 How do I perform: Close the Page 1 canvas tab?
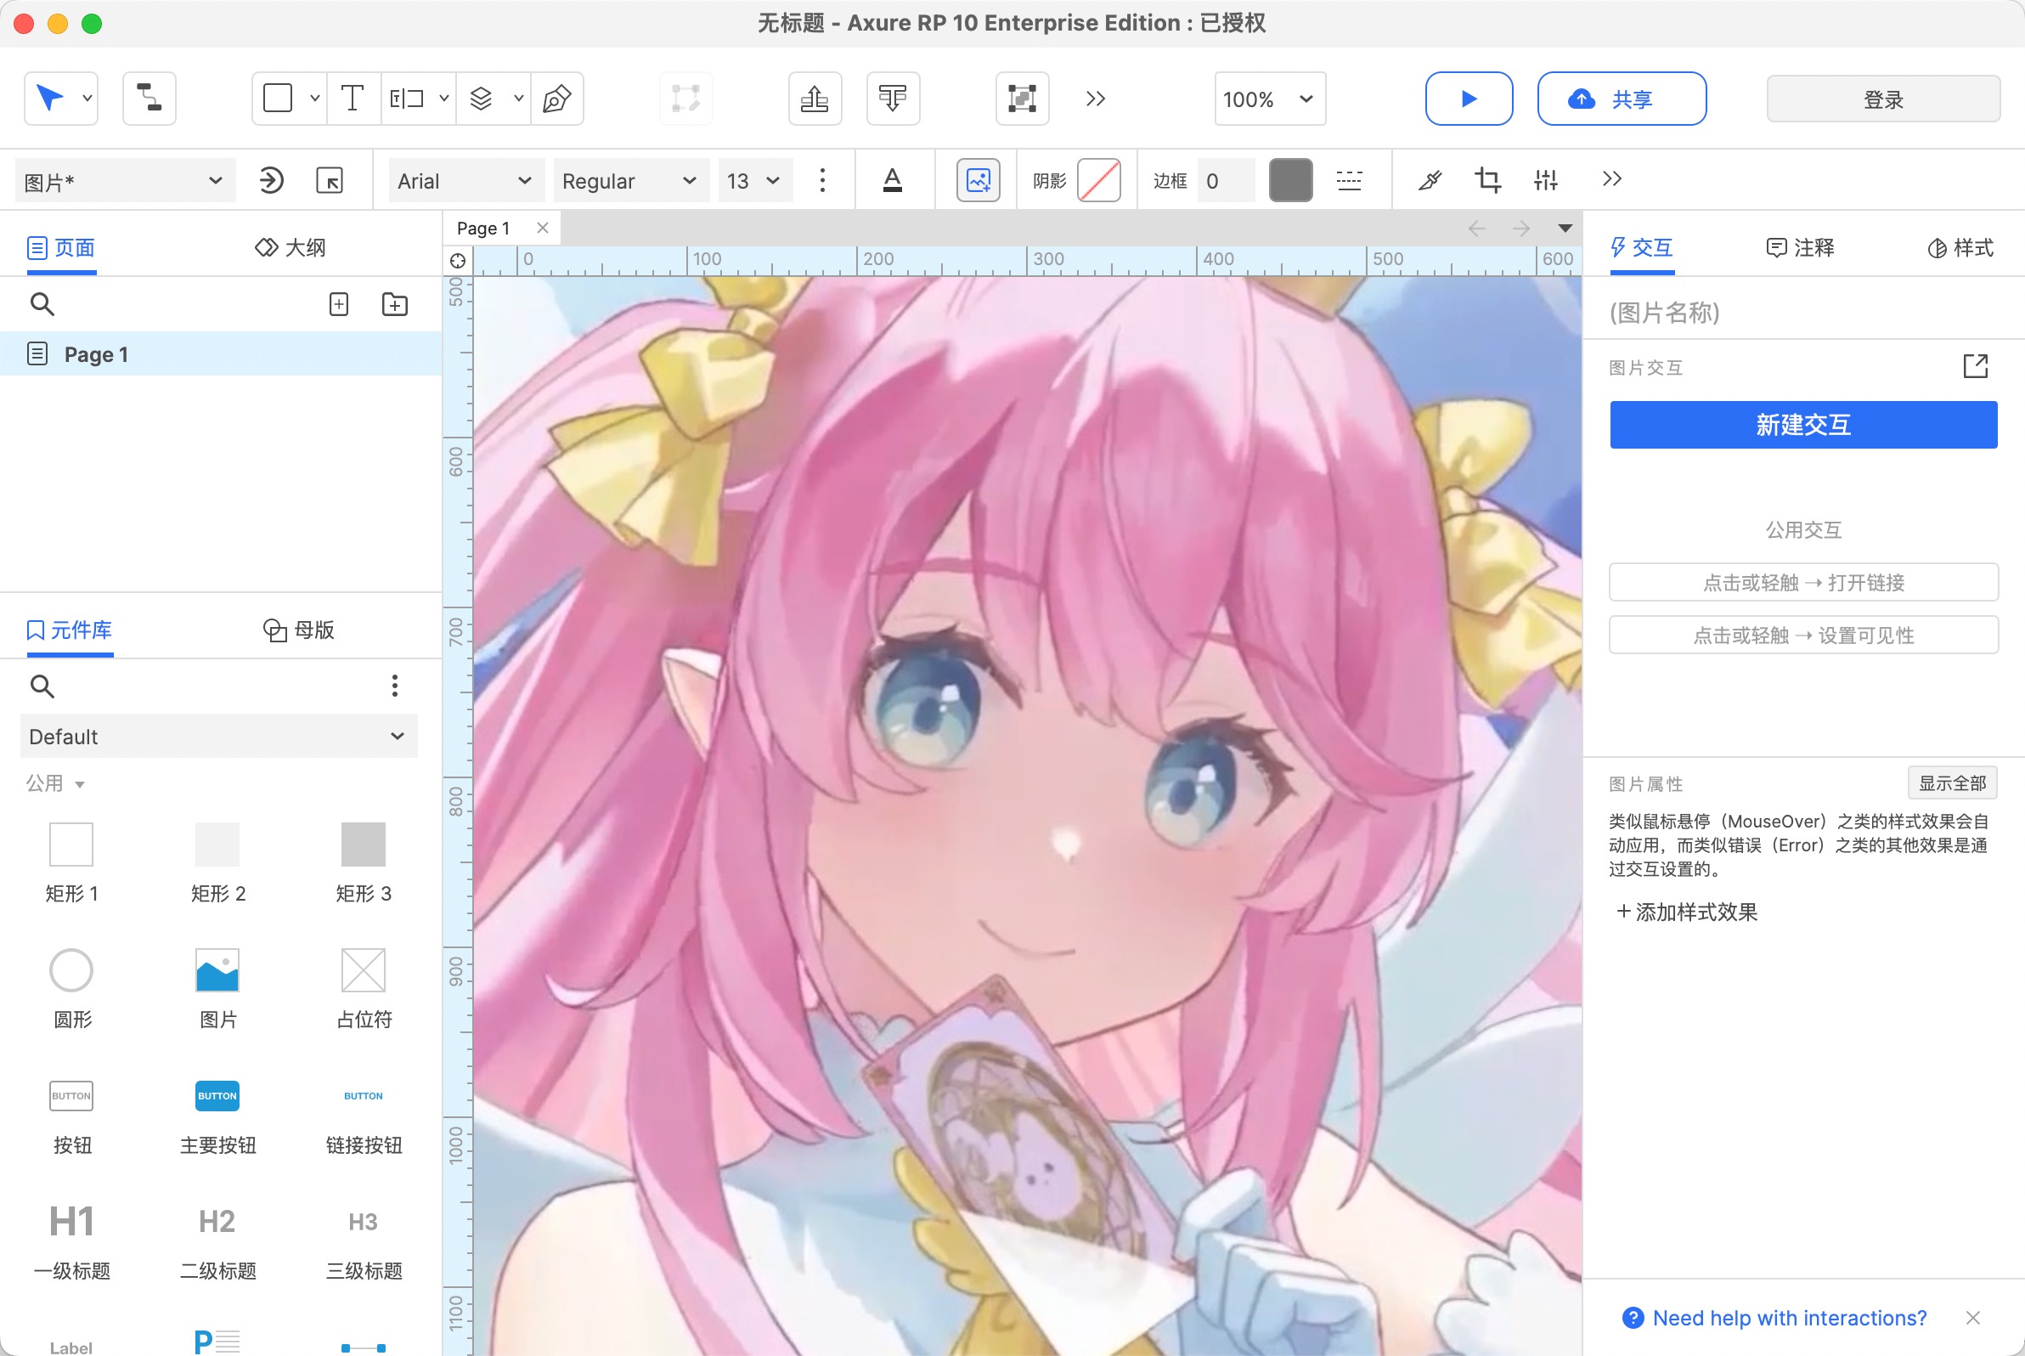click(x=543, y=228)
